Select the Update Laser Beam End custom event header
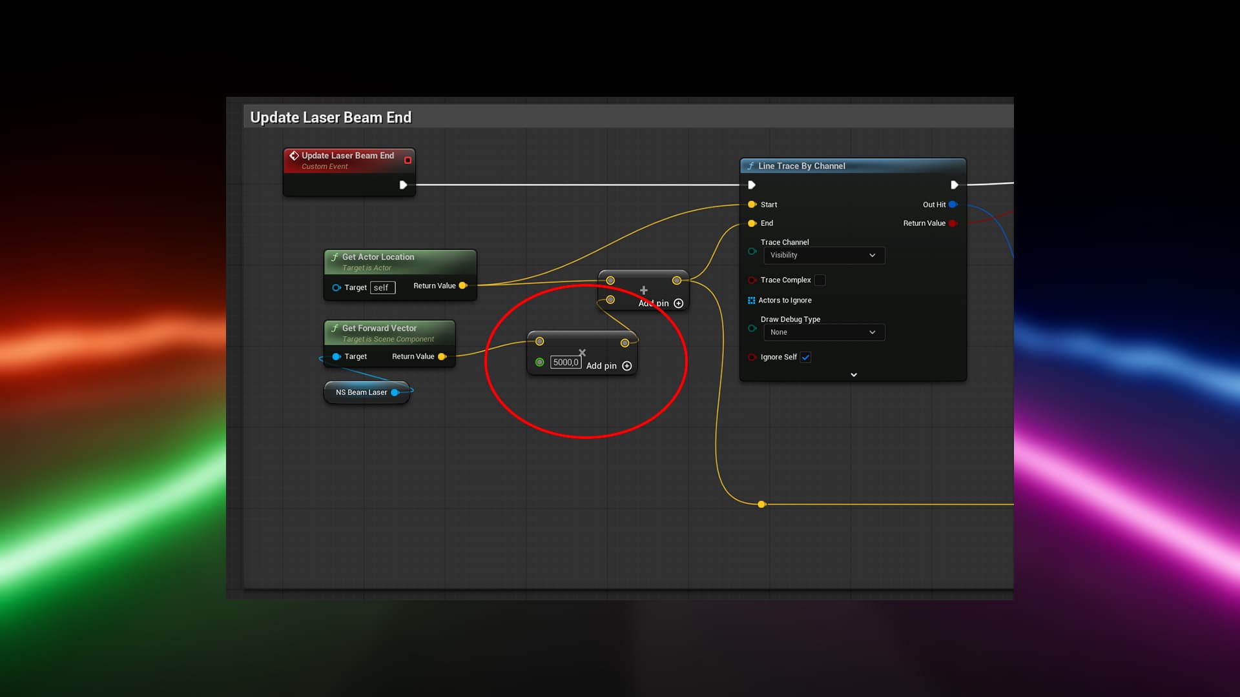 click(349, 160)
